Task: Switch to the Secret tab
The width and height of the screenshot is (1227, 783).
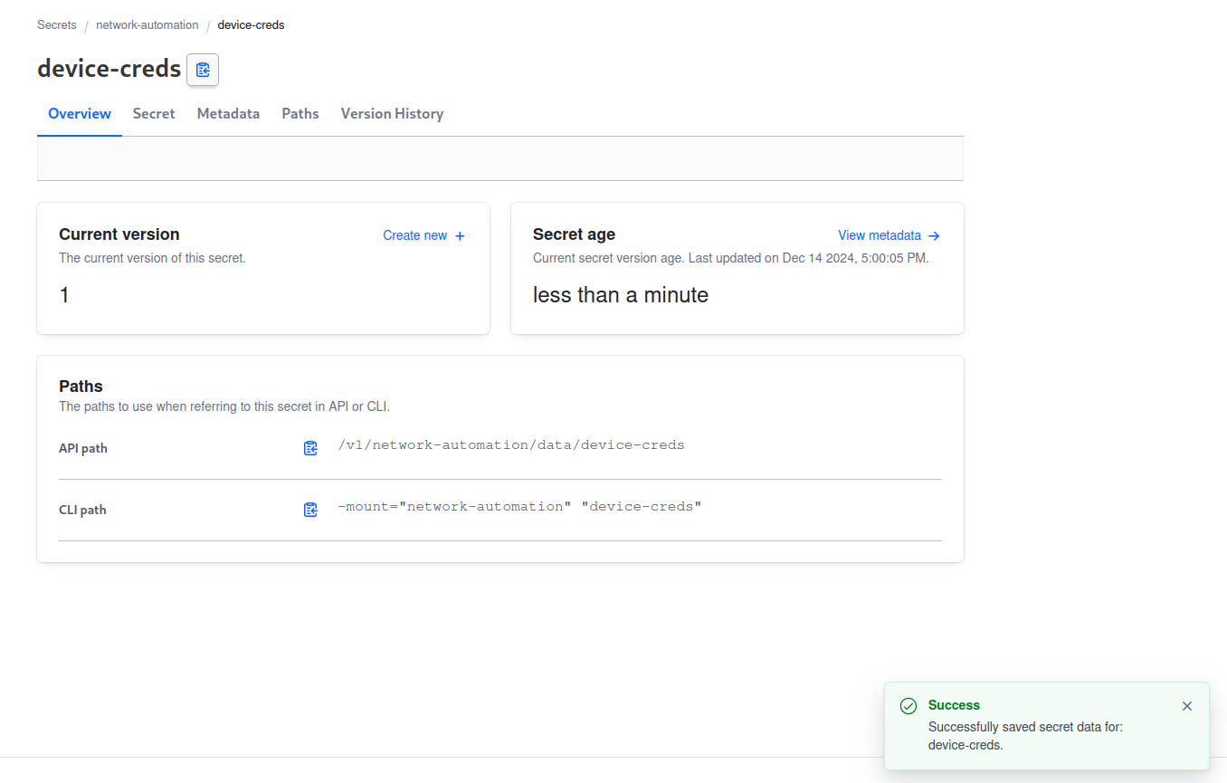Action: coord(154,114)
